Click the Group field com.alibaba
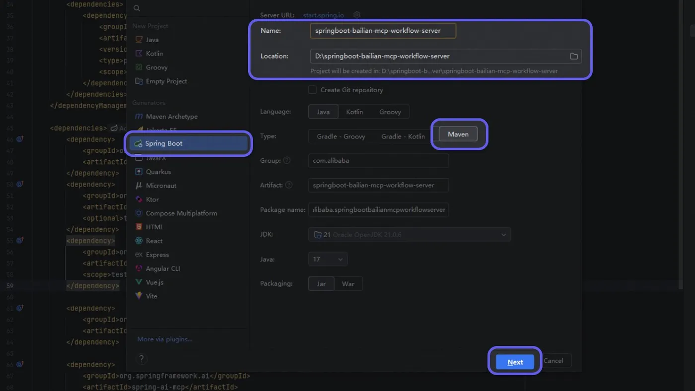Image resolution: width=695 pixels, height=391 pixels. [x=378, y=161]
